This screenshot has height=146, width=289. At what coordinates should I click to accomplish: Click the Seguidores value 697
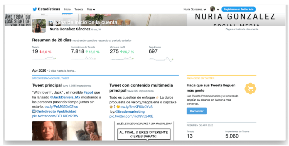coord(153,51)
